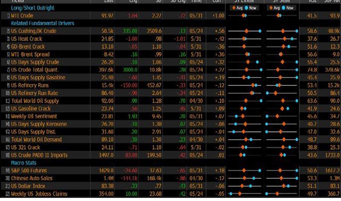Select the US Heat Crack row
Image resolution: width=341 pixels, height=201 pixels.
pos(170,39)
